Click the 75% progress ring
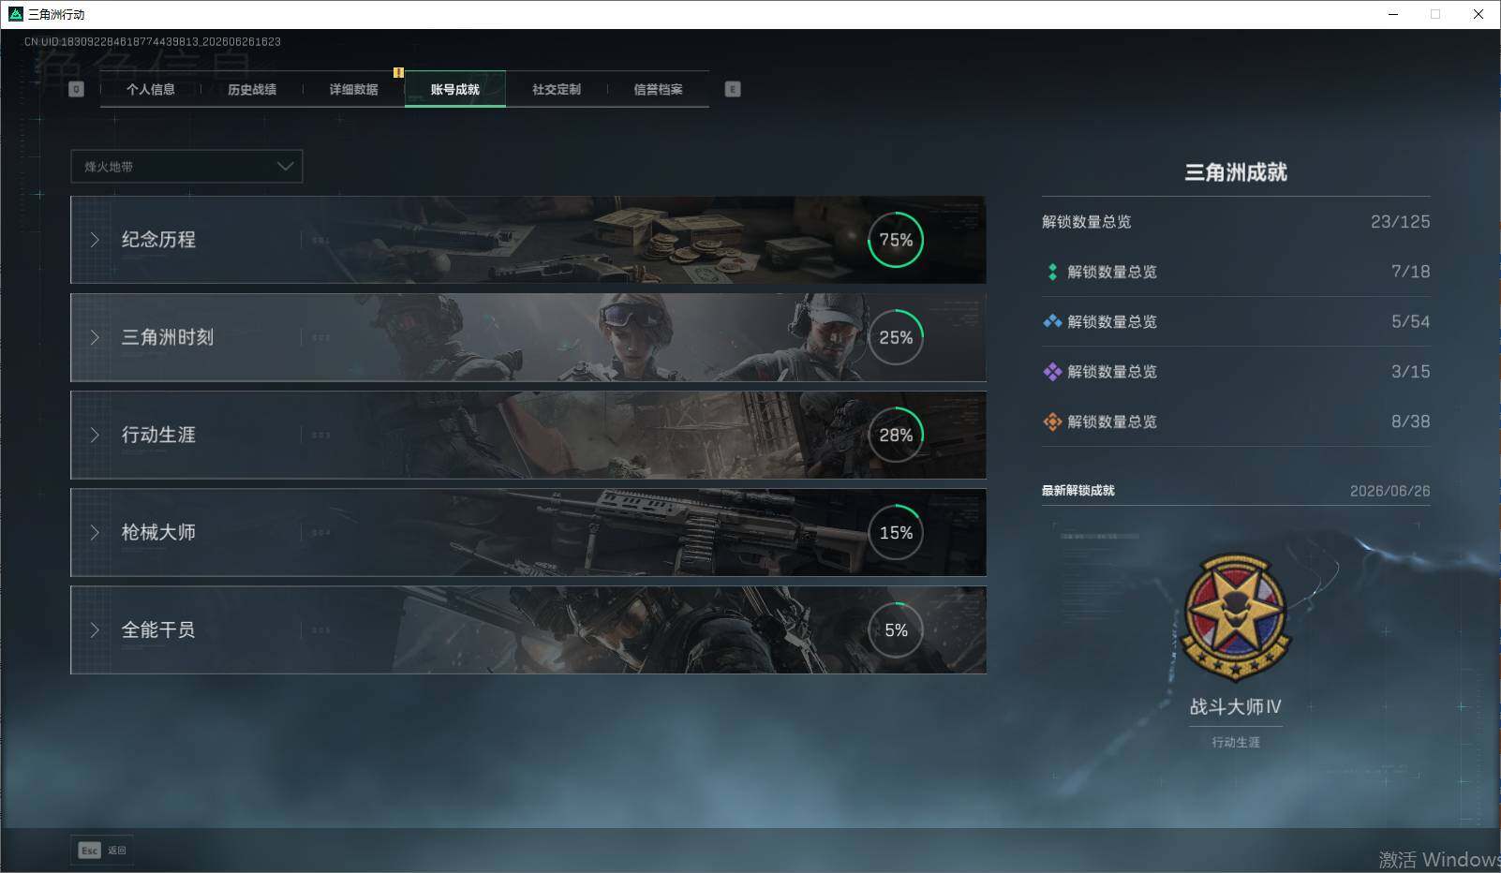Viewport: 1501px width, 873px height. [896, 240]
